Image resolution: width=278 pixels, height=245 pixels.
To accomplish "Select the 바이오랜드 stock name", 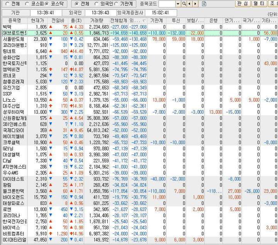I will click(x=13, y=197).
